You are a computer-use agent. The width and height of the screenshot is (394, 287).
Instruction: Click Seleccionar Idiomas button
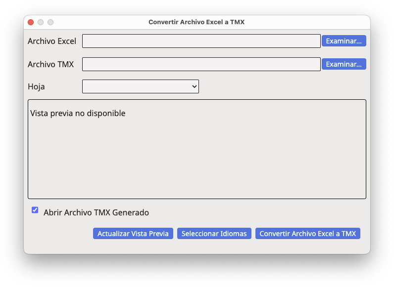214,234
